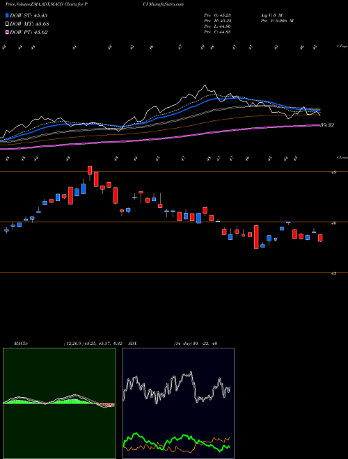Image resolution: width=348 pixels, height=459 pixels.
Task: Select the DOW PT legend label
Action: [x=29, y=32]
